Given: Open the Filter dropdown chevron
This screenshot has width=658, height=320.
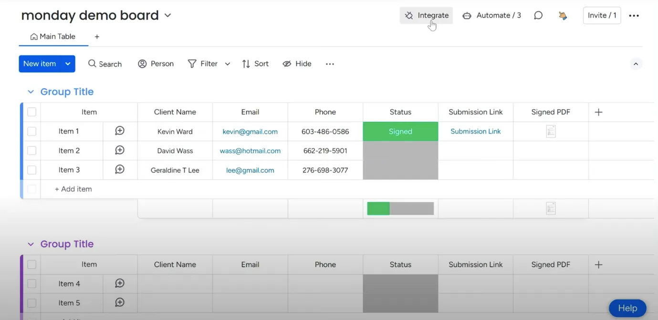Looking at the screenshot, I should click(227, 64).
